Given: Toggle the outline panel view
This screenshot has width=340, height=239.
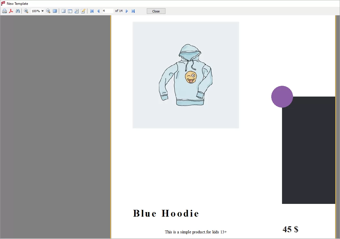Looking at the screenshot, I should point(70,11).
